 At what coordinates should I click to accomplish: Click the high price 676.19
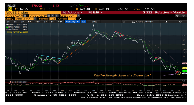click(104, 9)
